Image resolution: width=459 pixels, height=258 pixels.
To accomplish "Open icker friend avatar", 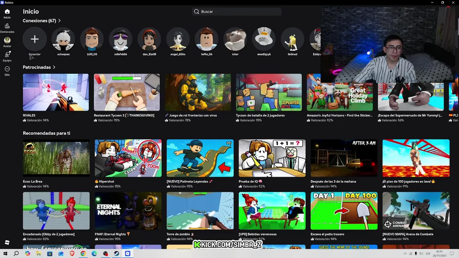I will [x=235, y=39].
